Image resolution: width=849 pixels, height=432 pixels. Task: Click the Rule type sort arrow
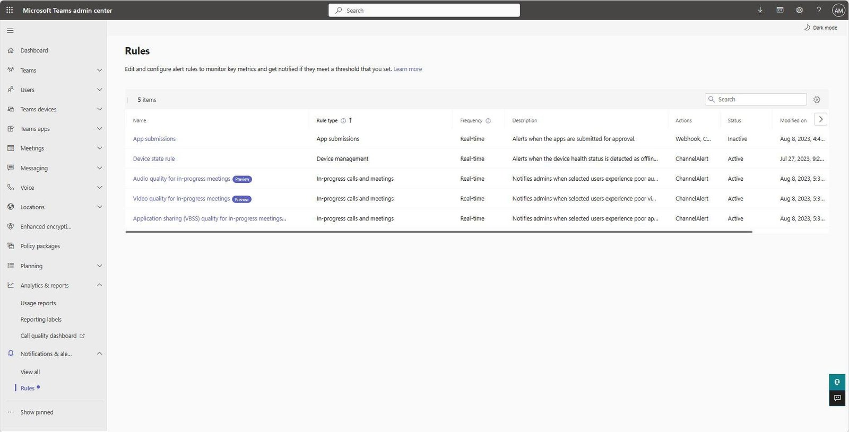pos(350,120)
